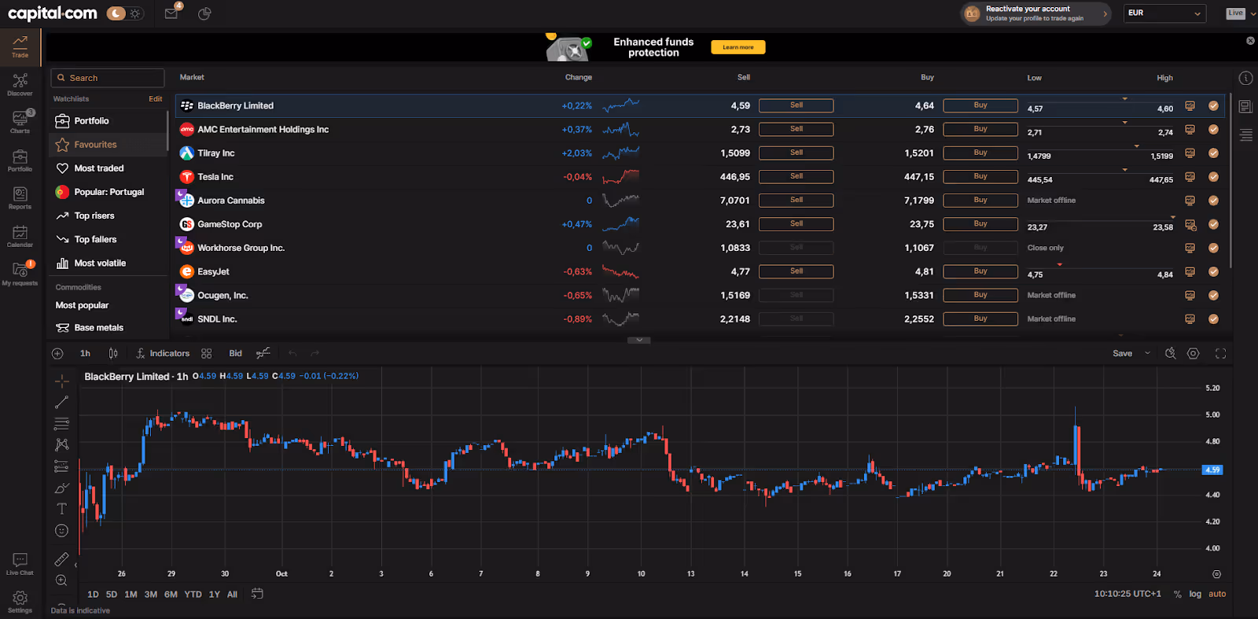Click Buy button for Tesla Inc
The height and width of the screenshot is (619, 1258).
(x=980, y=177)
